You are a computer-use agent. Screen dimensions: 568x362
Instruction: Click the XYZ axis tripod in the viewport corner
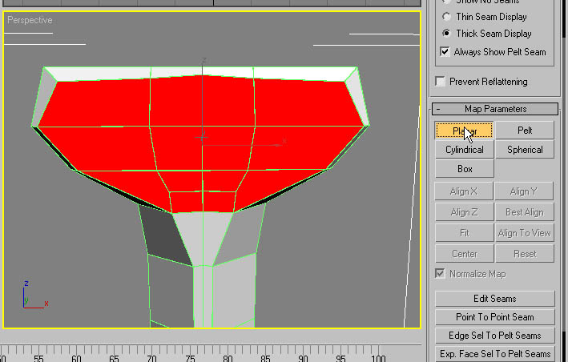tap(30, 297)
